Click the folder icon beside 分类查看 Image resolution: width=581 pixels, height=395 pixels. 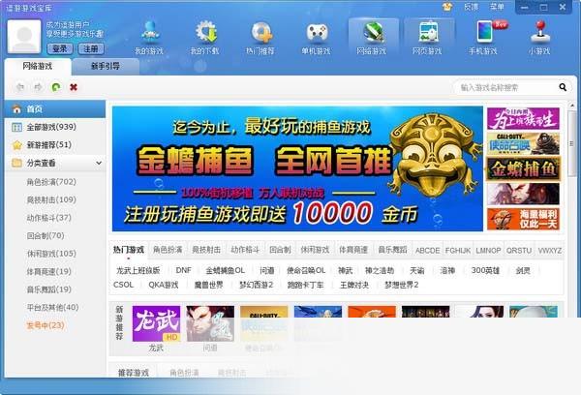(x=16, y=163)
